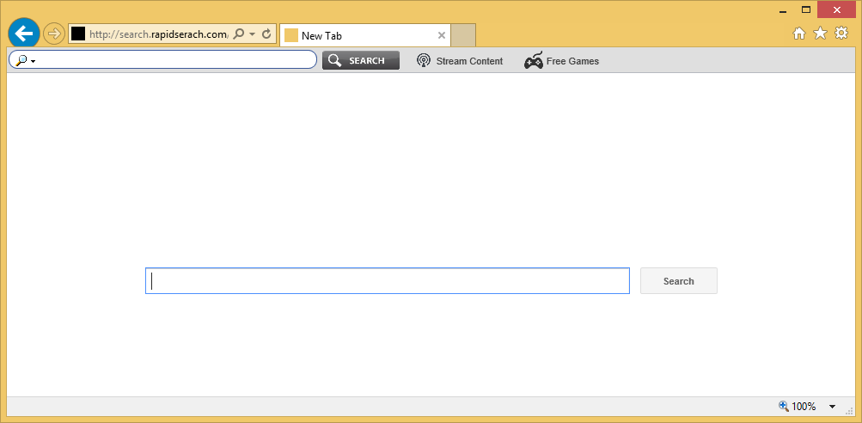Click the gray Search button on page

point(678,281)
